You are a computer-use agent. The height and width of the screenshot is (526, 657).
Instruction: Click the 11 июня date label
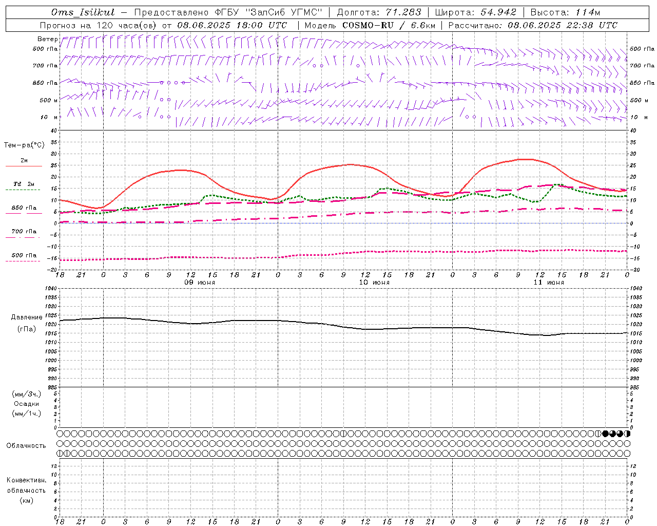coord(548,283)
